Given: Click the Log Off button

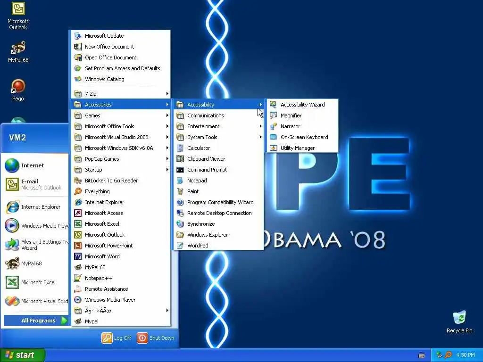Looking at the screenshot, I should coord(117,338).
